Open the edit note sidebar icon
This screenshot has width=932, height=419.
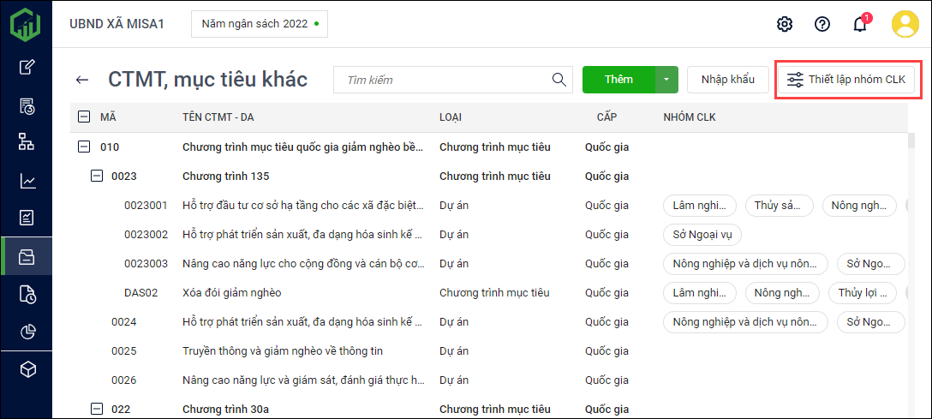point(27,67)
